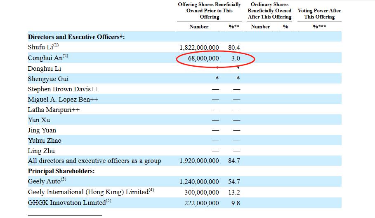The width and height of the screenshot is (375, 218).
Task: Click the Voting Power After This Offering header
Action: pos(319,14)
